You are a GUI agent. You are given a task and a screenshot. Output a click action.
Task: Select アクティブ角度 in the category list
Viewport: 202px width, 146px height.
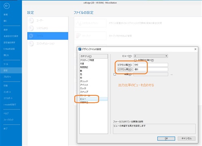[87, 60]
